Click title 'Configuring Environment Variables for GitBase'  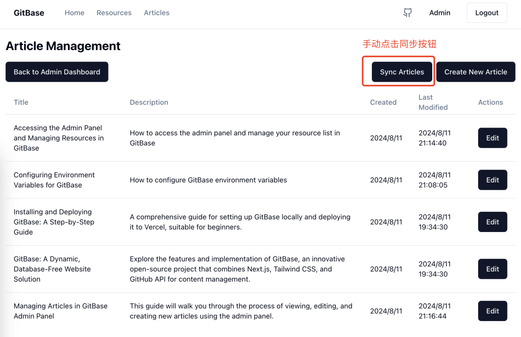[54, 180]
